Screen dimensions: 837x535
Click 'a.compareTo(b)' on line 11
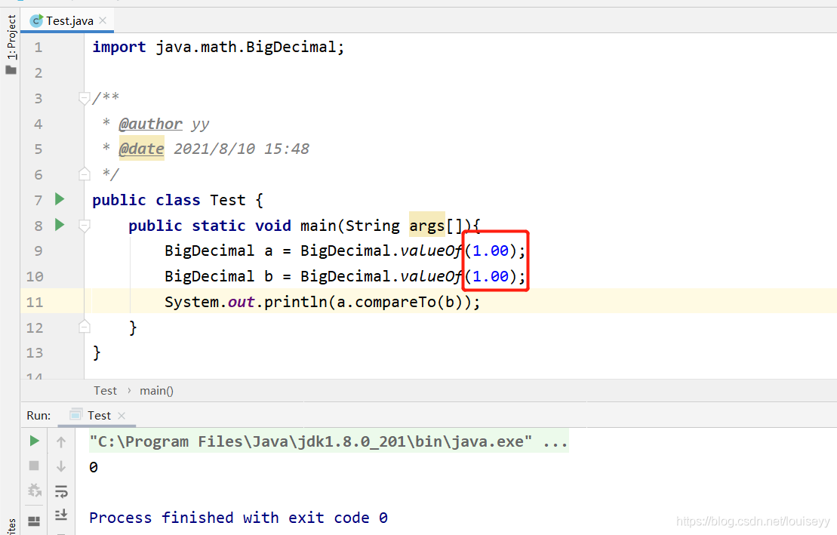tap(399, 302)
